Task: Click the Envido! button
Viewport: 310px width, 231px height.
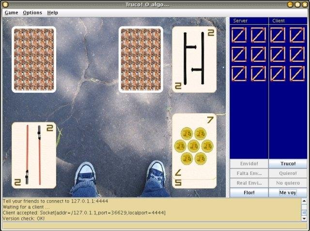Action: [x=249, y=163]
